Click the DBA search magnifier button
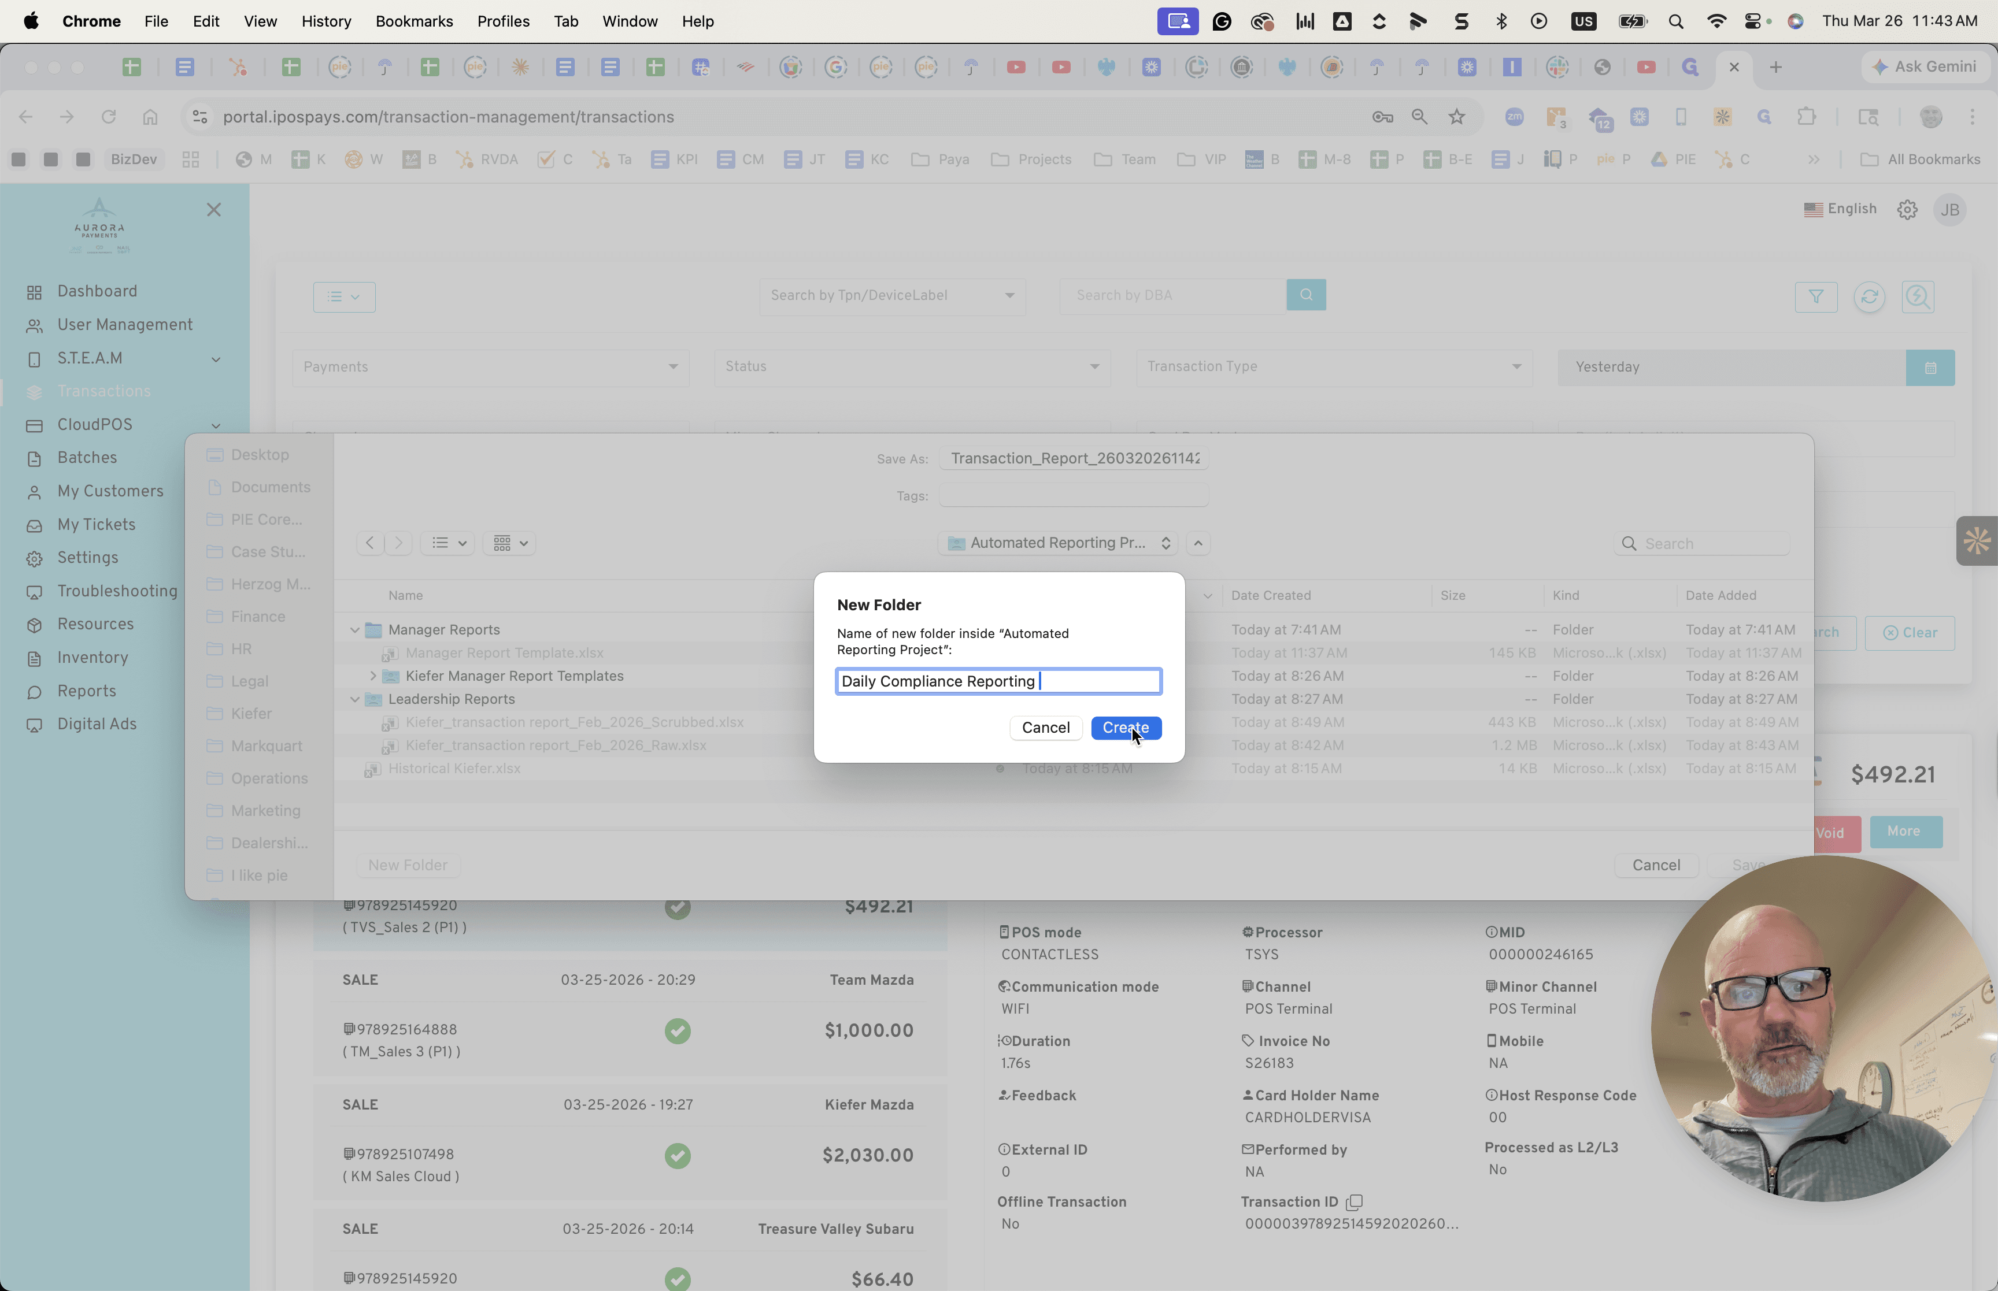The width and height of the screenshot is (1998, 1291). 1305,295
